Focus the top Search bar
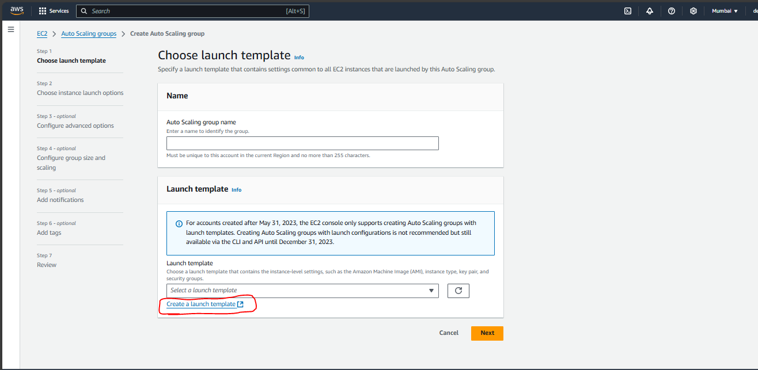 coord(192,11)
